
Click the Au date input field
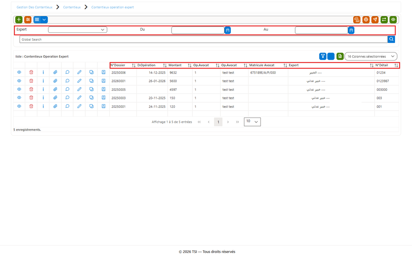321,30
